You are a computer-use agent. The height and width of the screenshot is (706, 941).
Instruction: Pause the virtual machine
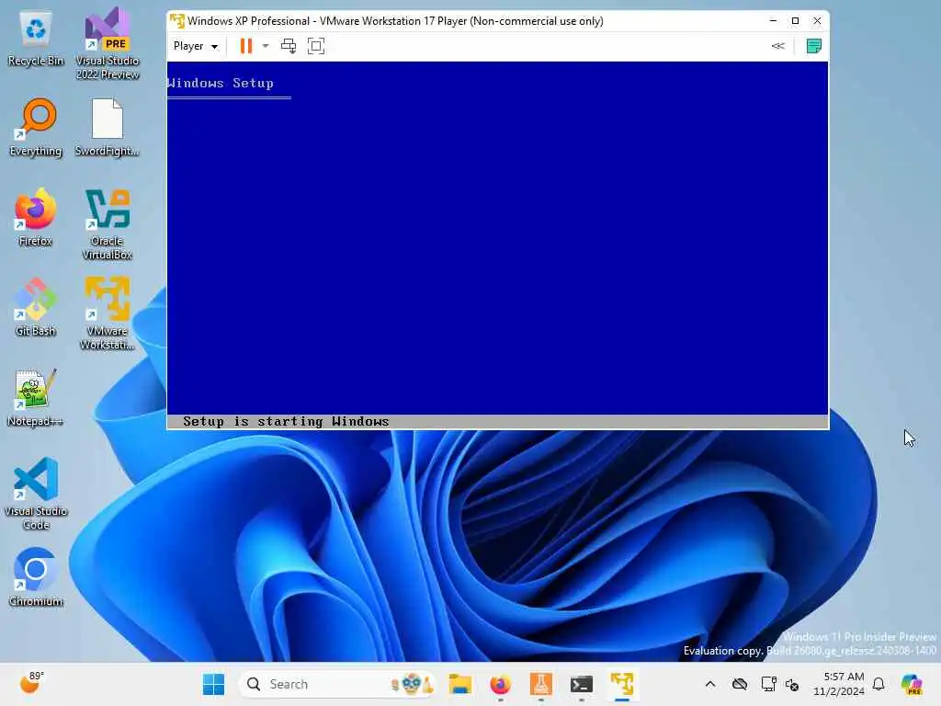[246, 46]
